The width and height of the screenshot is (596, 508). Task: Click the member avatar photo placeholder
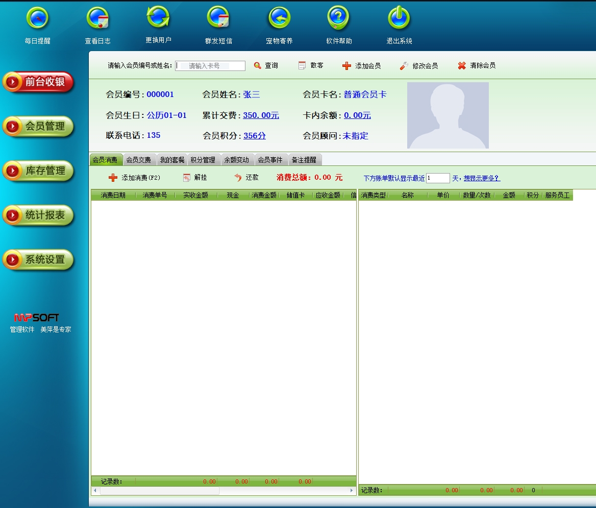tap(448, 115)
